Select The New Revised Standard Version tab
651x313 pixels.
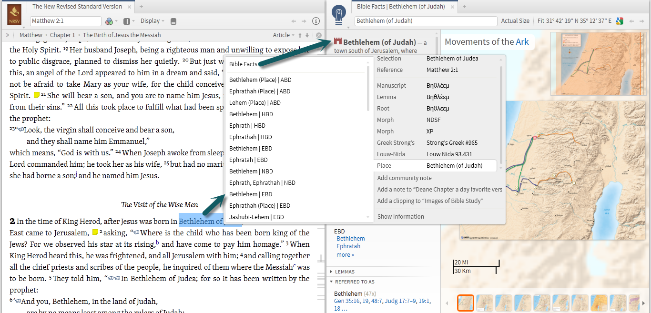(x=77, y=7)
